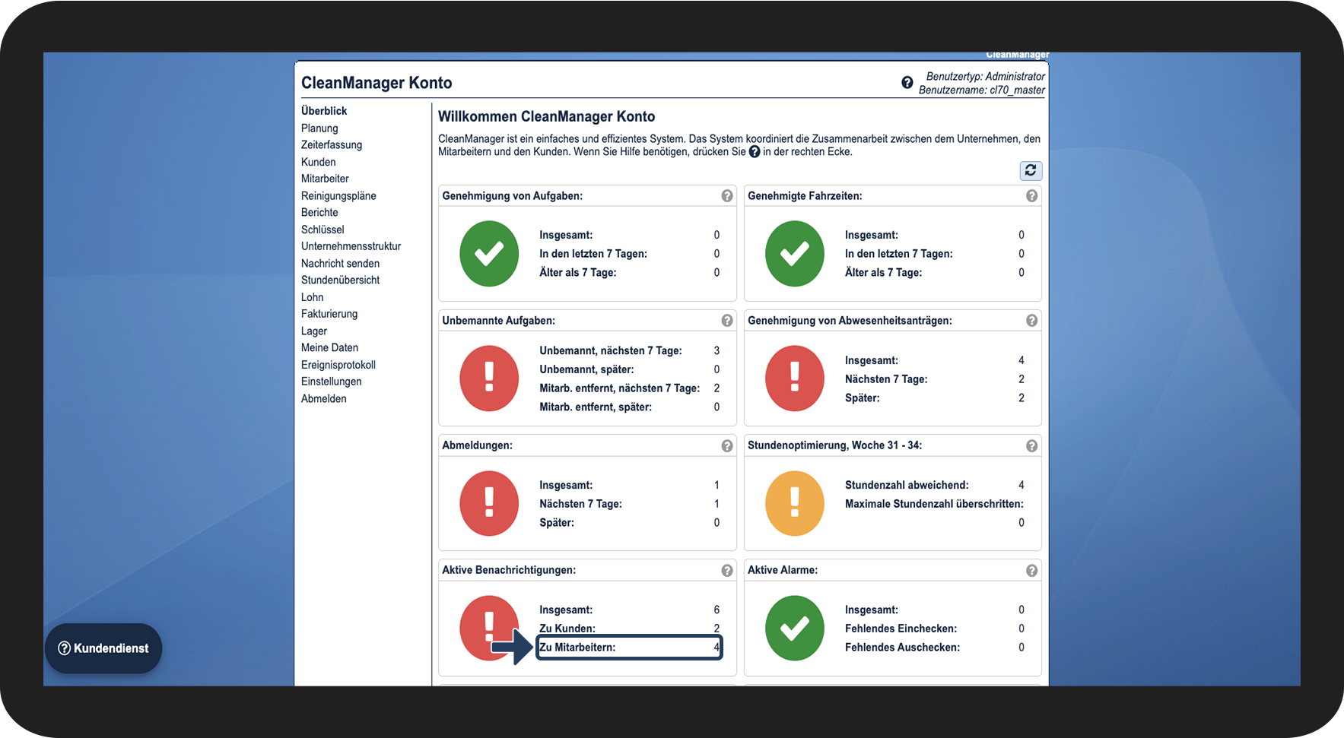Viewport: 1344px width, 738px height.
Task: Open Unternehmensstruktur page
Action: (351, 246)
